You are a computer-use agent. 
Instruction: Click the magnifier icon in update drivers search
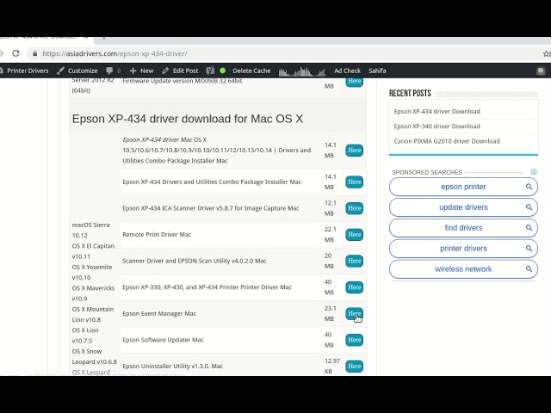click(529, 207)
